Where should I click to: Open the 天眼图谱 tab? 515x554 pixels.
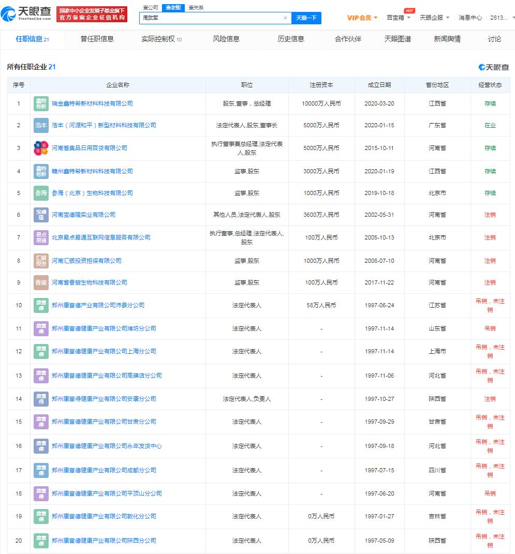tap(398, 39)
